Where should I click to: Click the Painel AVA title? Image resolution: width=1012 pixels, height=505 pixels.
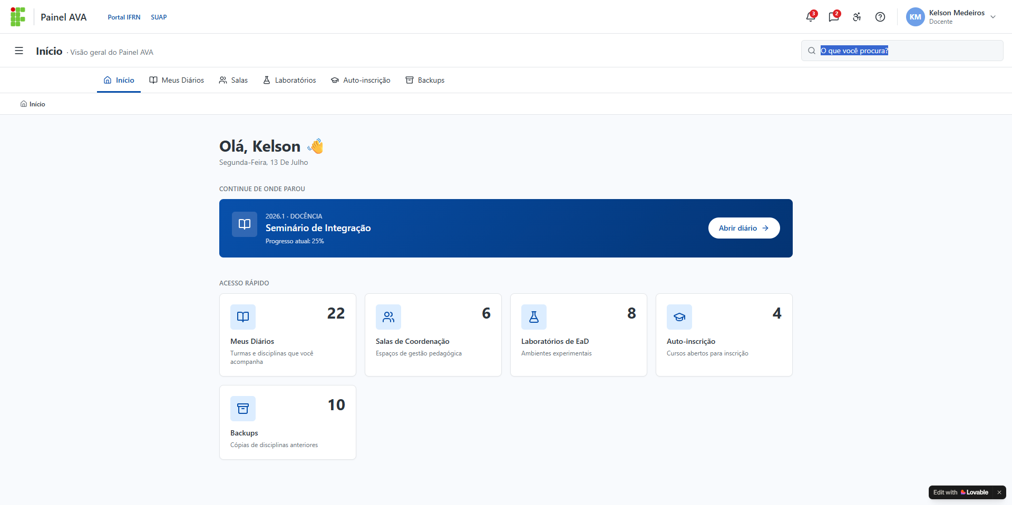pyautogui.click(x=63, y=17)
